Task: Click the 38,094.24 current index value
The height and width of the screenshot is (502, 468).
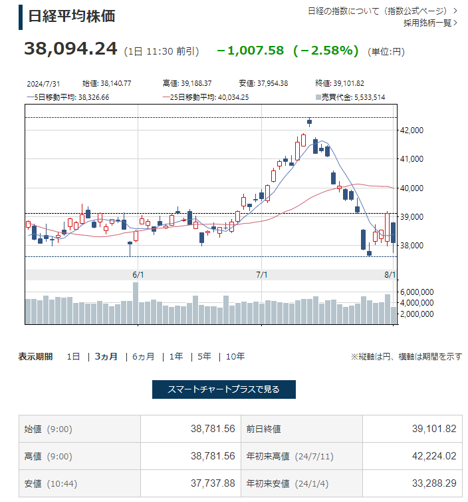Action: tap(70, 49)
